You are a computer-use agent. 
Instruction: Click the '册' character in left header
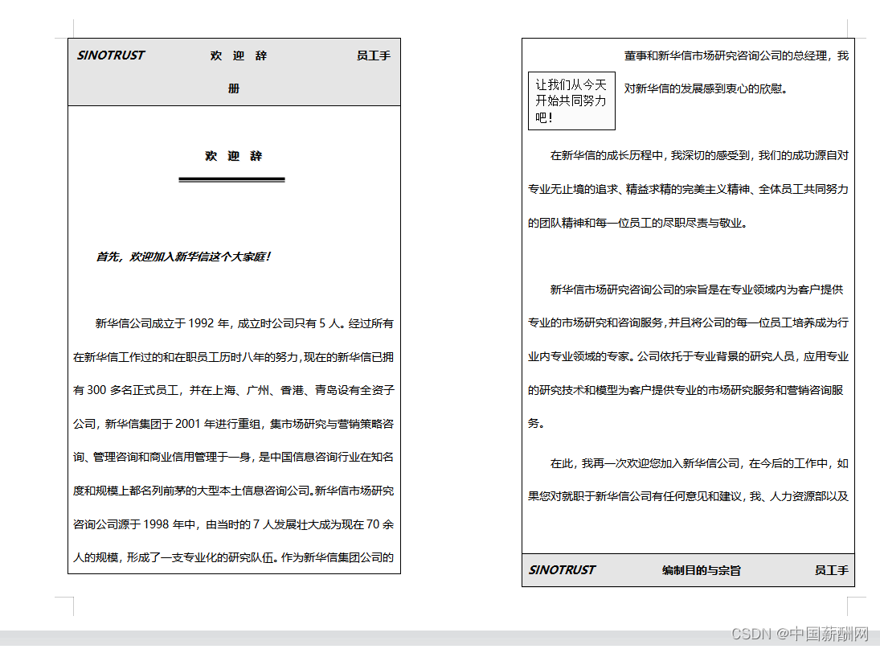[234, 88]
